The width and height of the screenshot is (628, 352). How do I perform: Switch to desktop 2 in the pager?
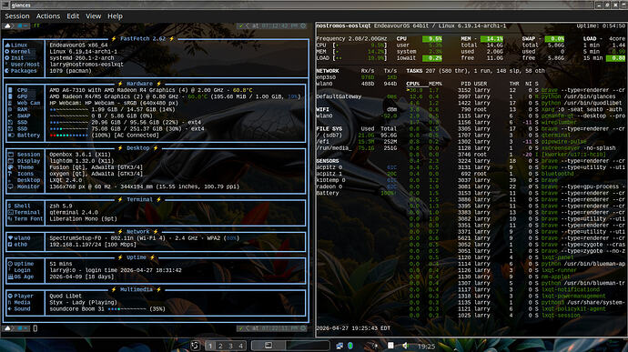[220, 346]
